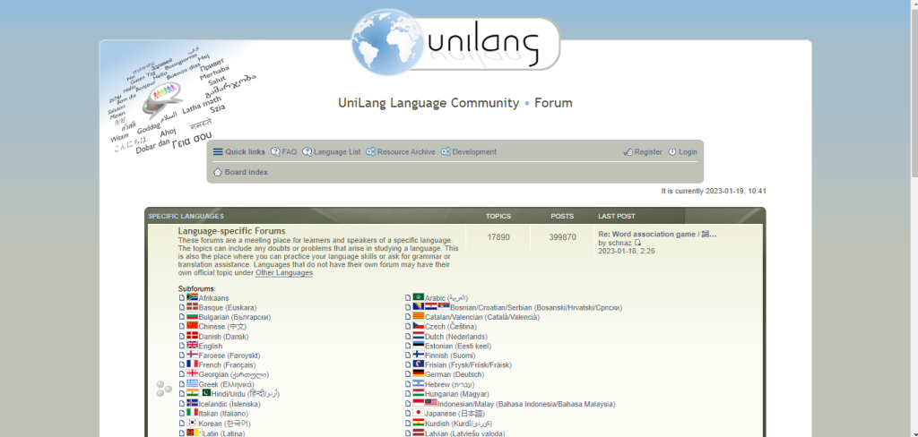918x437 pixels.
Task: Click the South African flag beside Afrikaans
Action: click(x=192, y=297)
